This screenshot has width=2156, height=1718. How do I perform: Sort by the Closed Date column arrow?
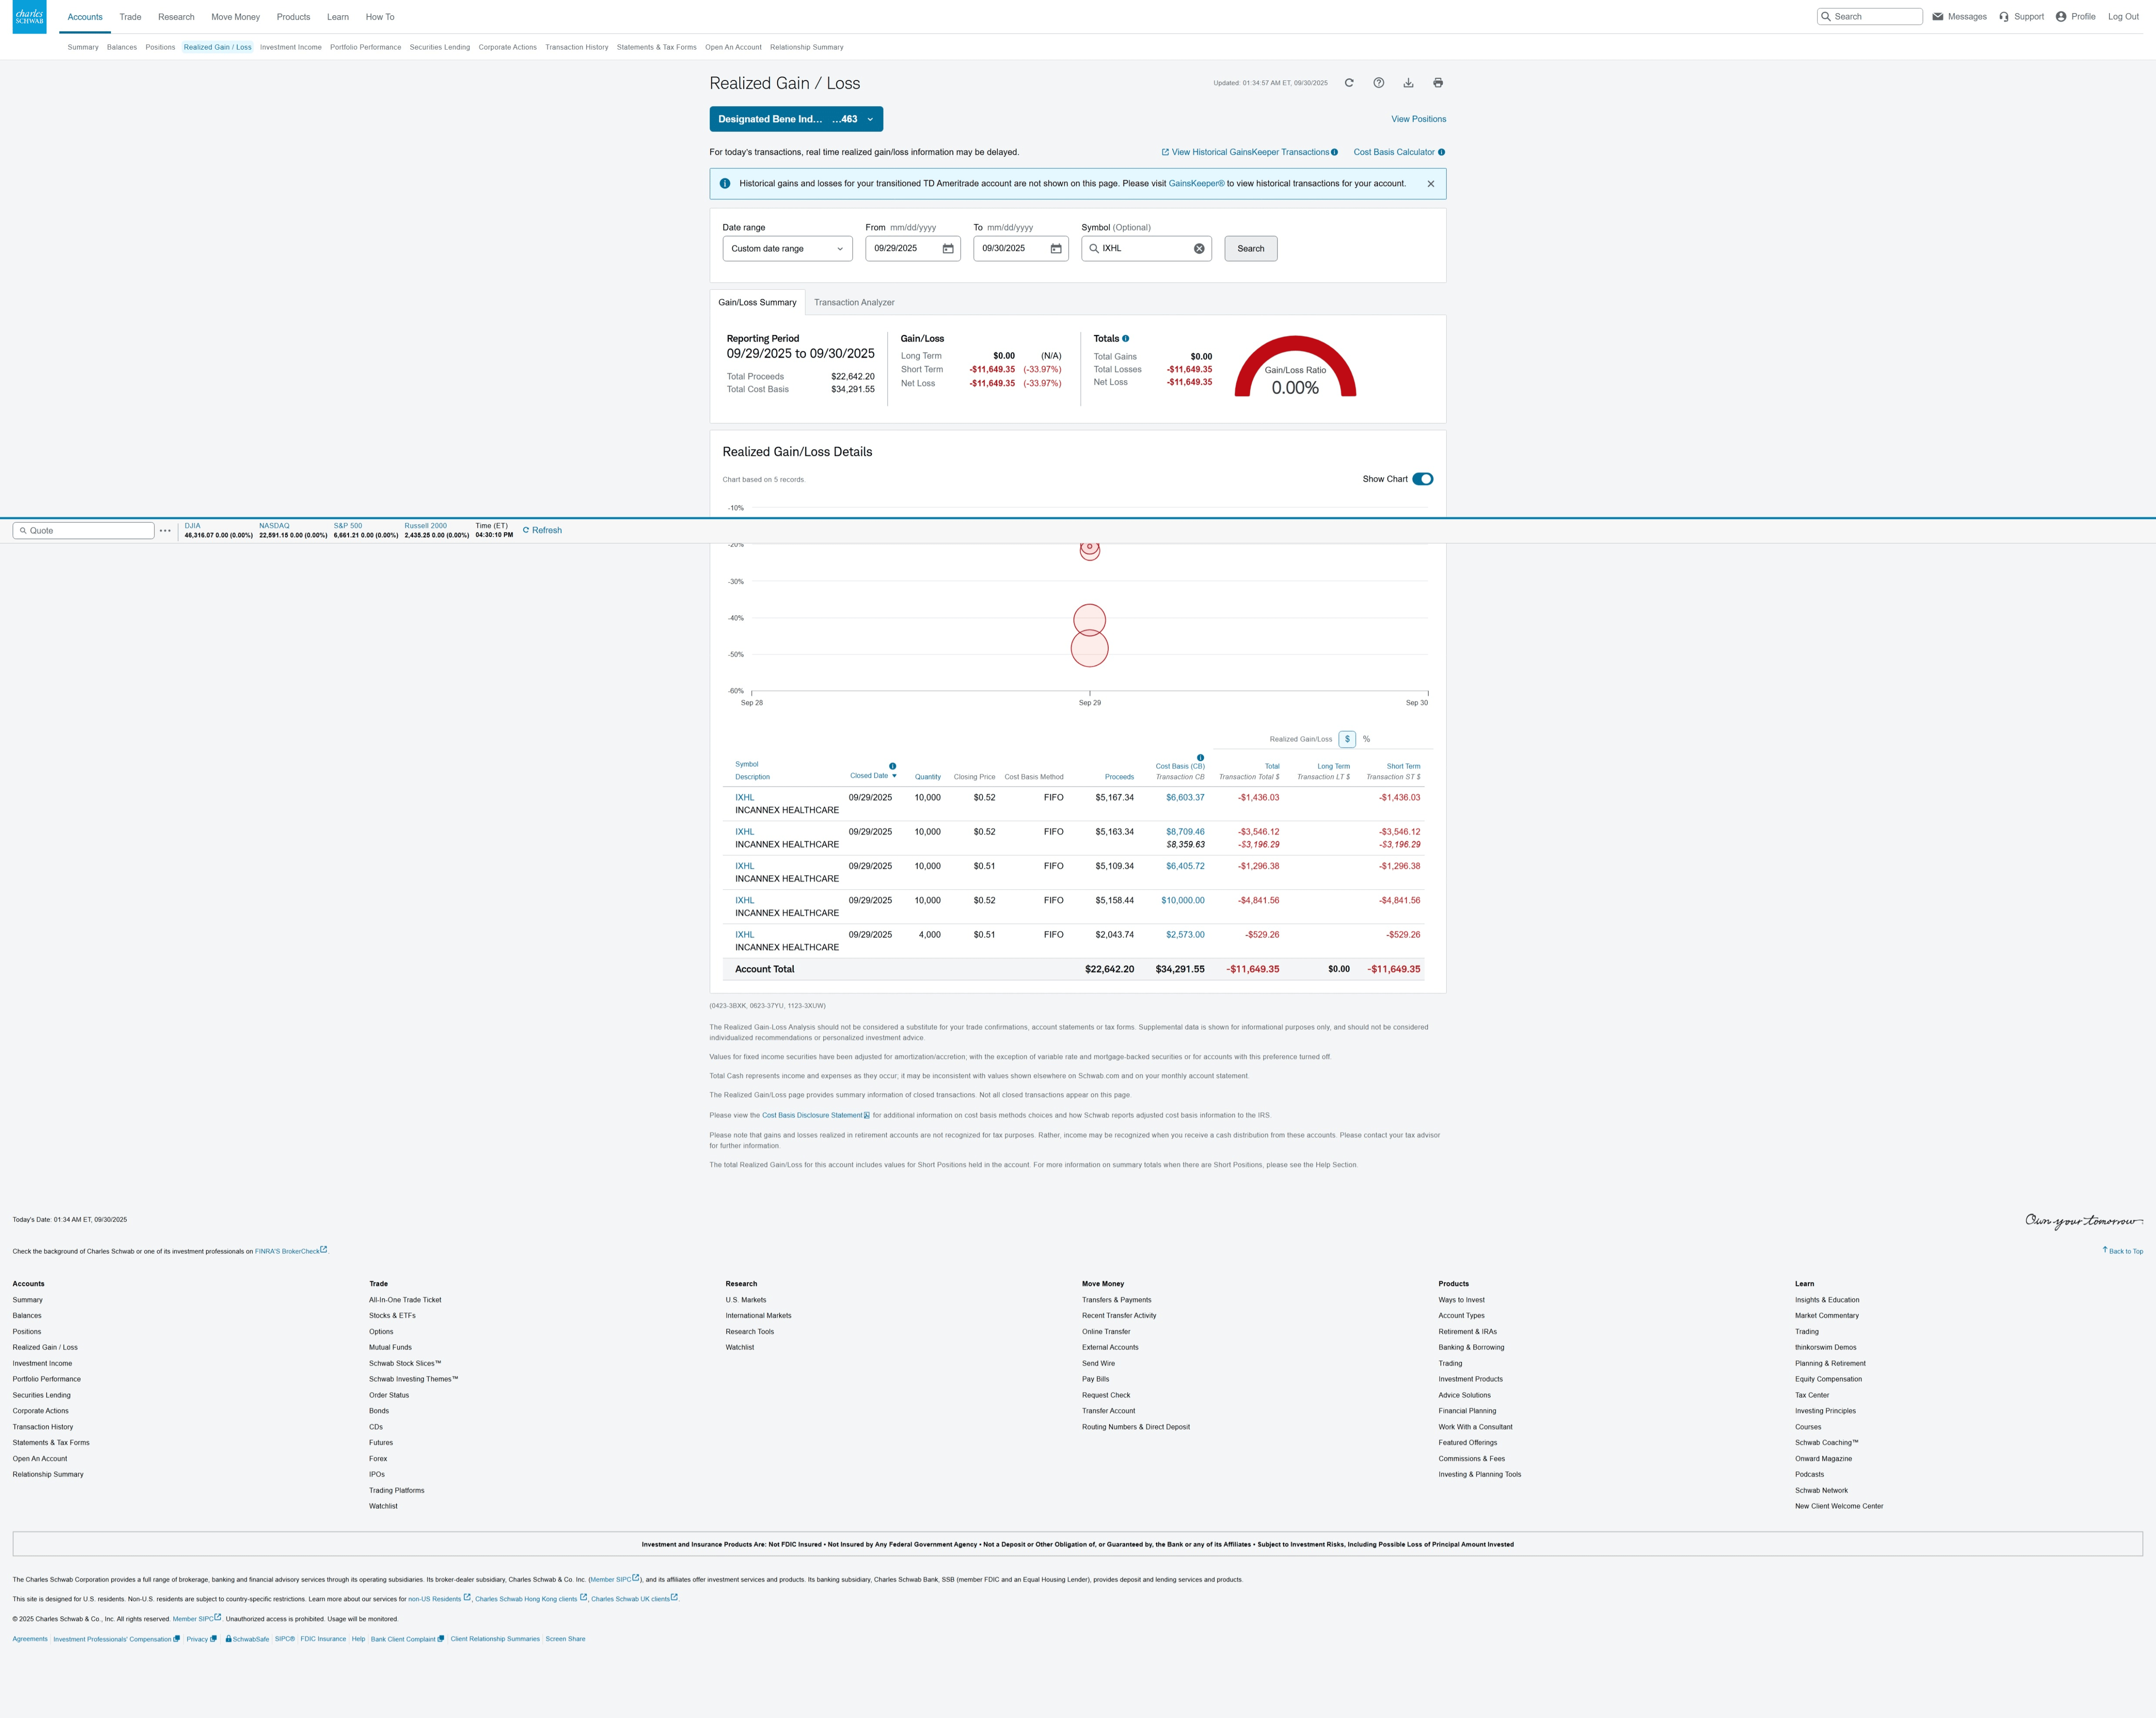[x=894, y=776]
